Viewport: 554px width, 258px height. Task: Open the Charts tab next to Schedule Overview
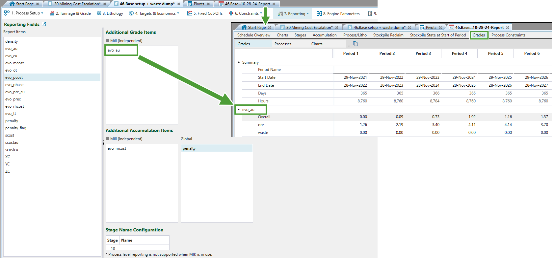[x=282, y=35]
